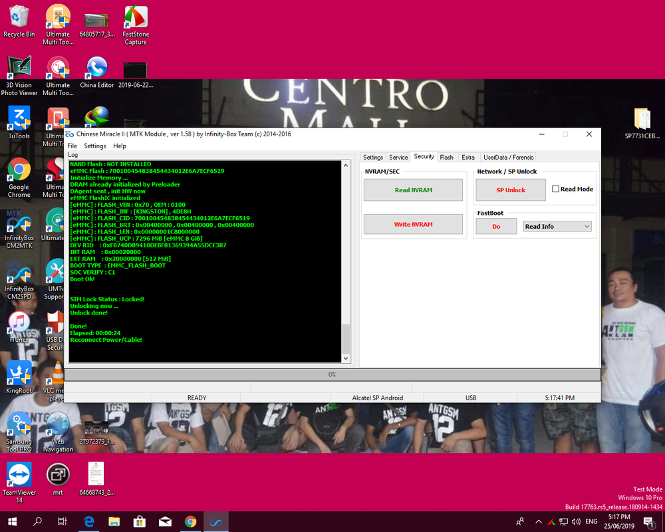Open File Explorer from taskbar
The height and width of the screenshot is (532, 665).
pyautogui.click(x=114, y=522)
